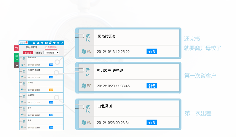Switch to the 日志时间轴 tab

51,47
